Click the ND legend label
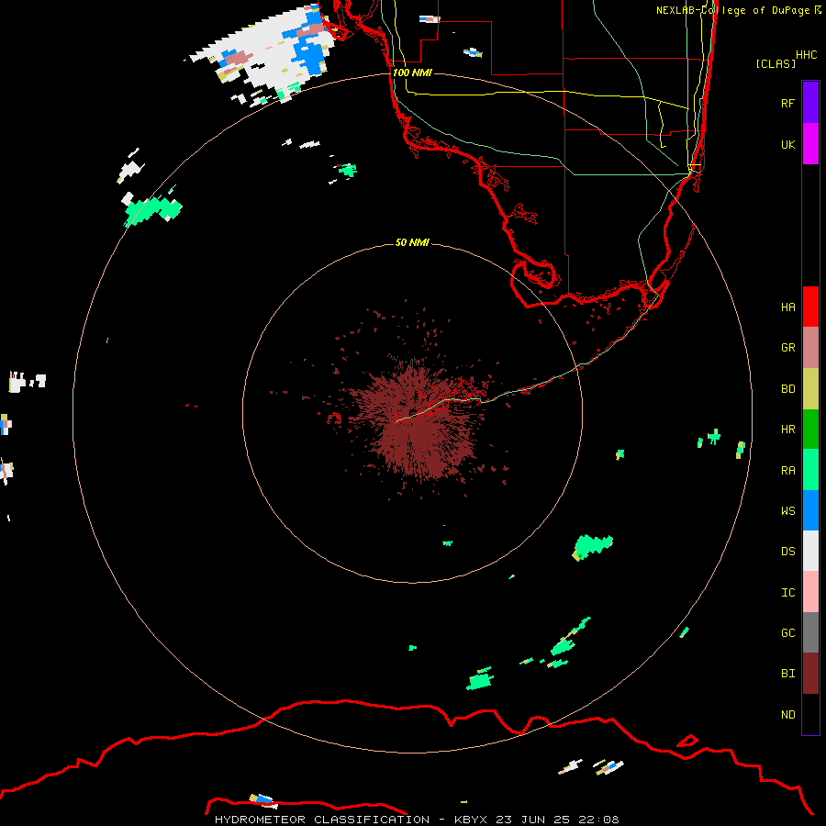This screenshot has width=826, height=826. 787,715
